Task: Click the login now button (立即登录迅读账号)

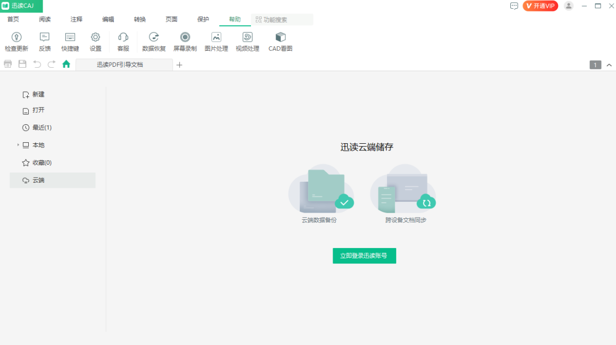Action: (364, 256)
